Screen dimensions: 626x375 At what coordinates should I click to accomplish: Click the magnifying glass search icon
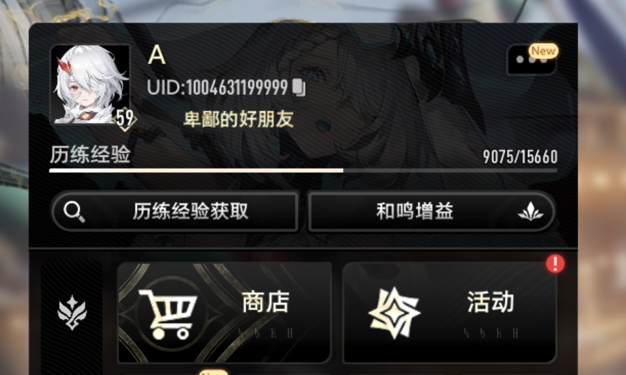coord(73,211)
